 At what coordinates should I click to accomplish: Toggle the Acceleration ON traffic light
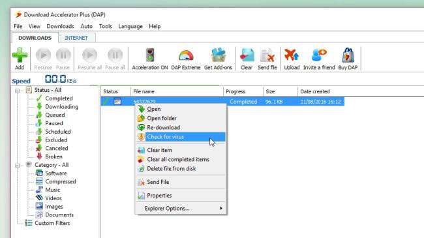click(150, 55)
